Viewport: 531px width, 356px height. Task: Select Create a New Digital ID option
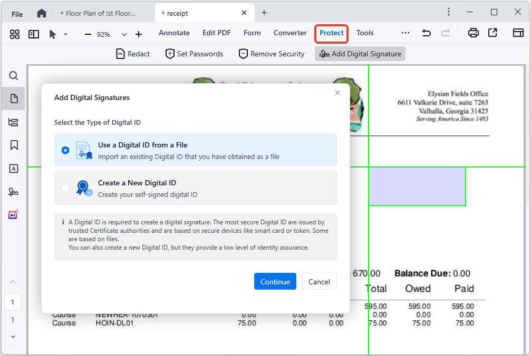pos(65,188)
